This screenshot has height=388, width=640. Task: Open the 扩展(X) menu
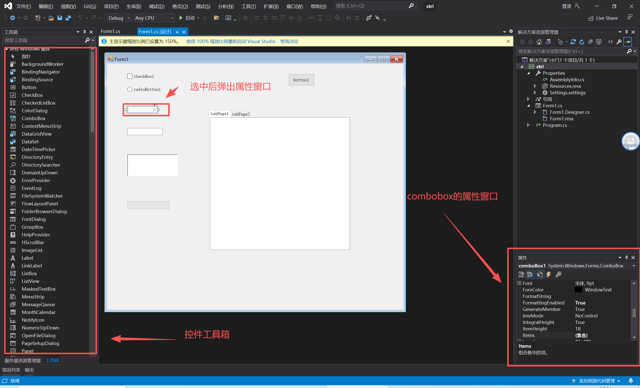271,6
